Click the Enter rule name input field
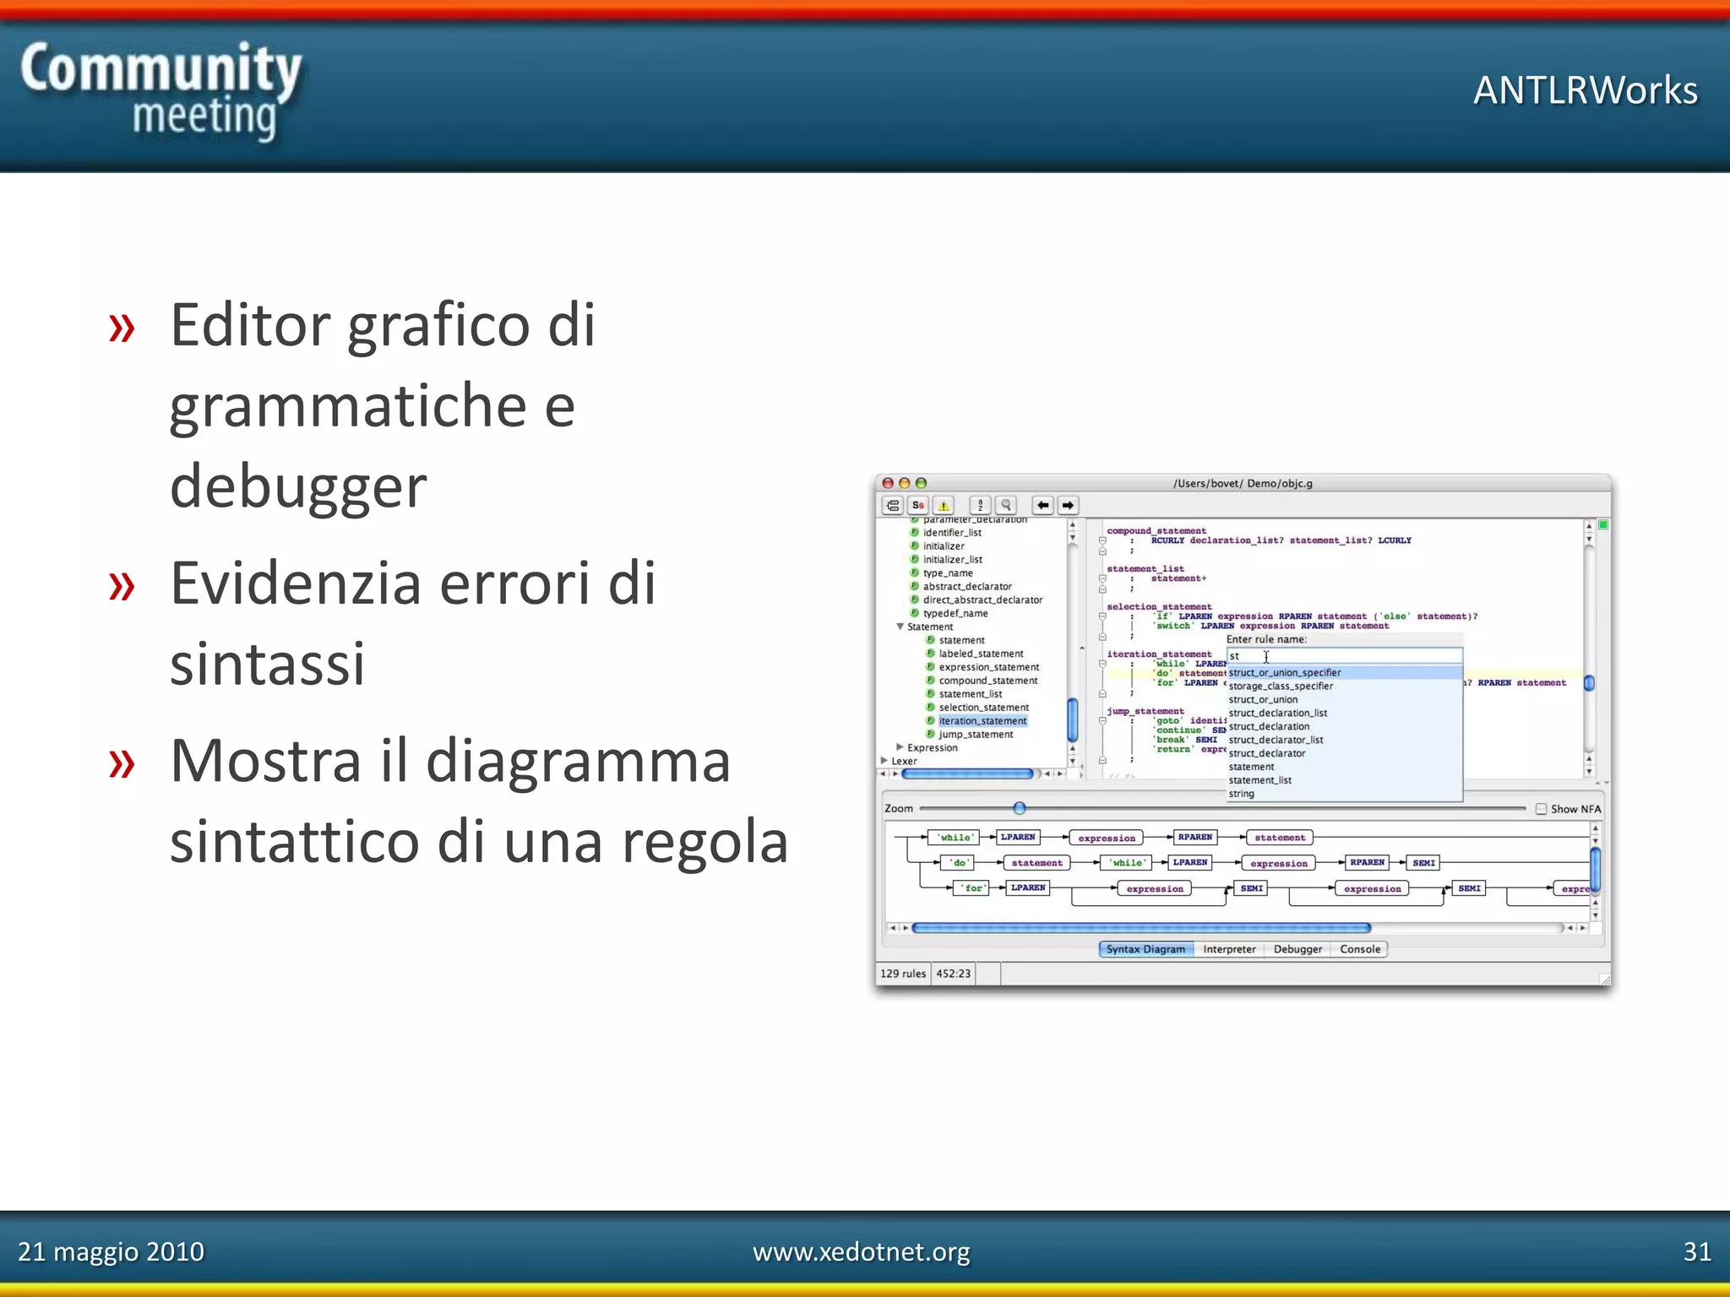Screen dimensions: 1730x1297 [x=1344, y=656]
